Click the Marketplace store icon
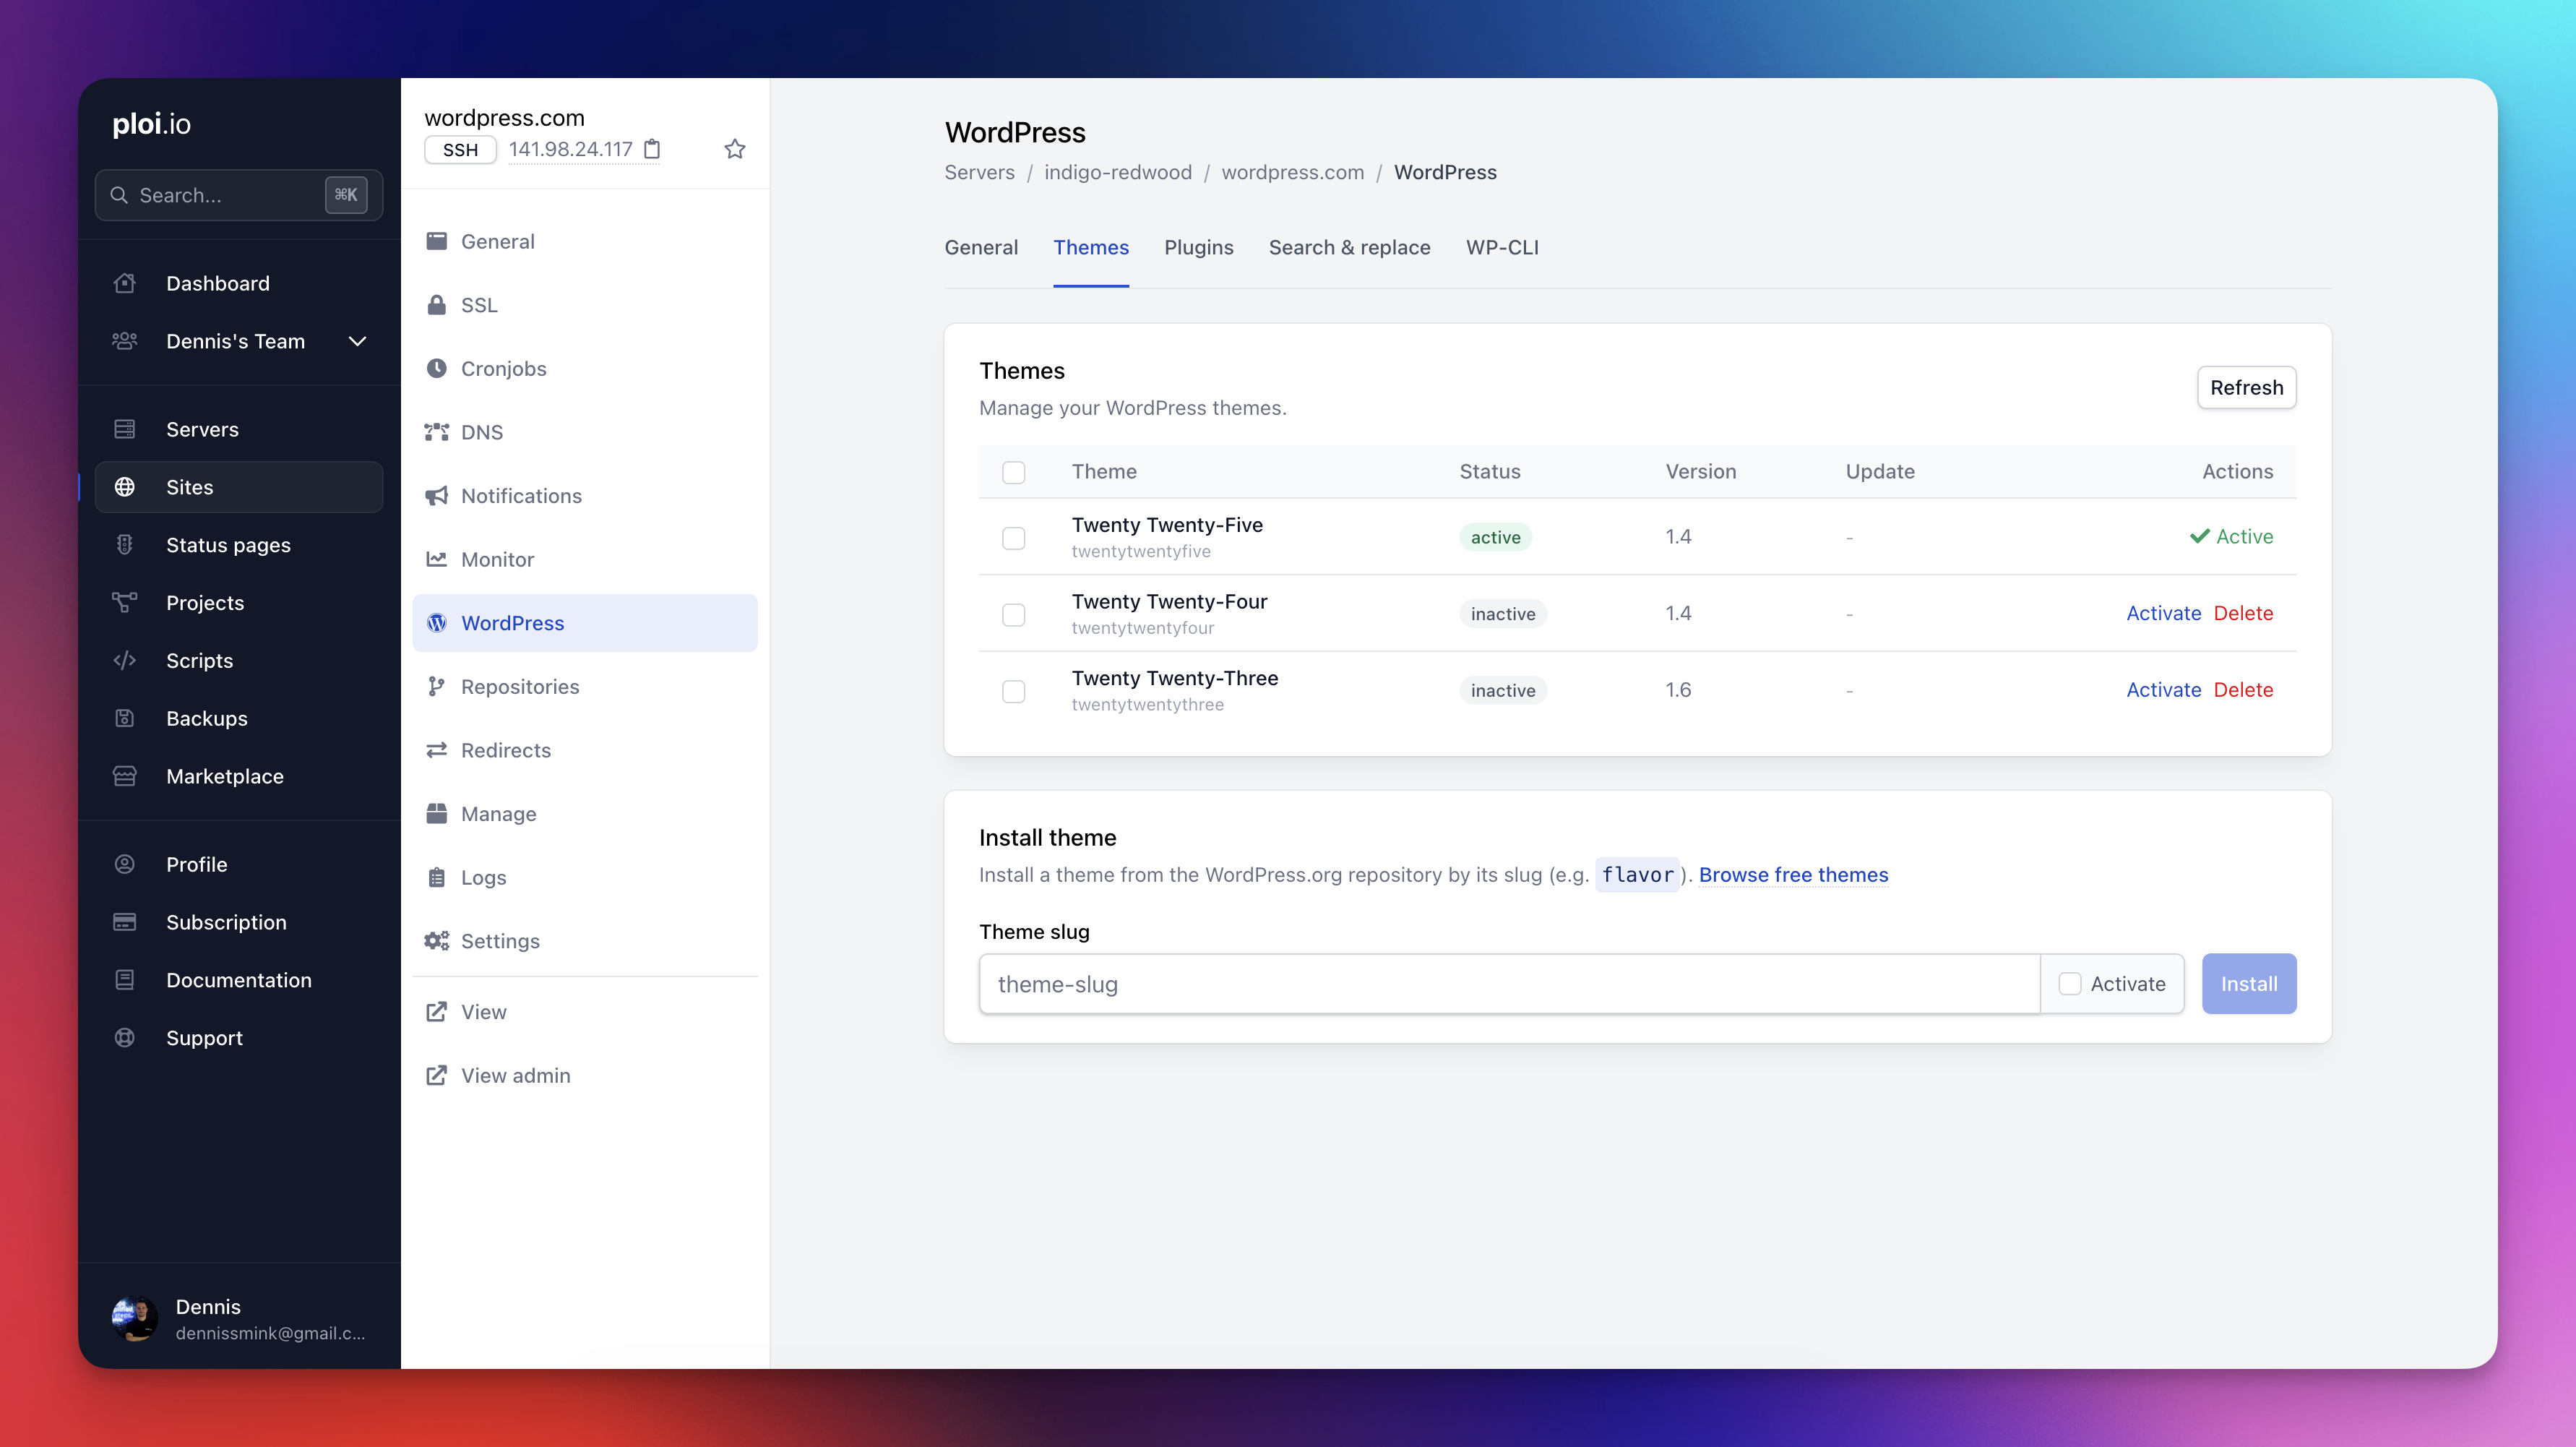 [125, 776]
